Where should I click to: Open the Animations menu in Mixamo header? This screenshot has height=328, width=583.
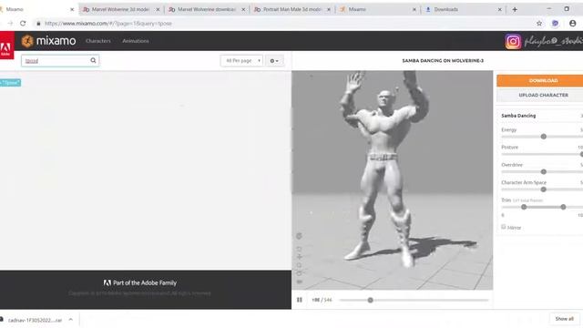tap(136, 41)
